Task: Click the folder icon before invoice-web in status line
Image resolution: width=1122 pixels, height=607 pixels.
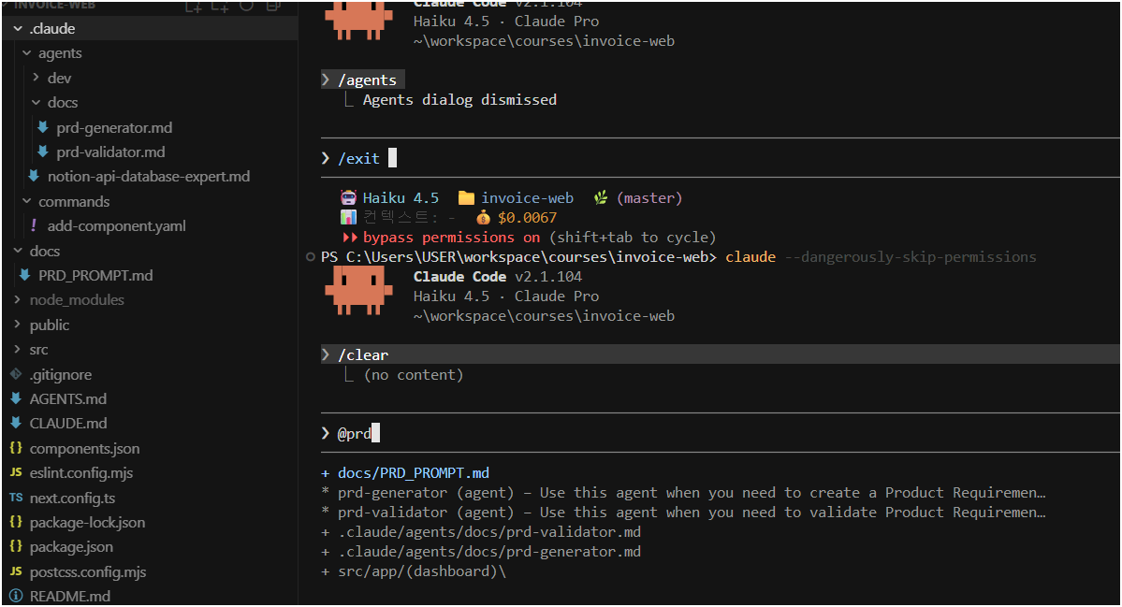Action: [x=467, y=198]
